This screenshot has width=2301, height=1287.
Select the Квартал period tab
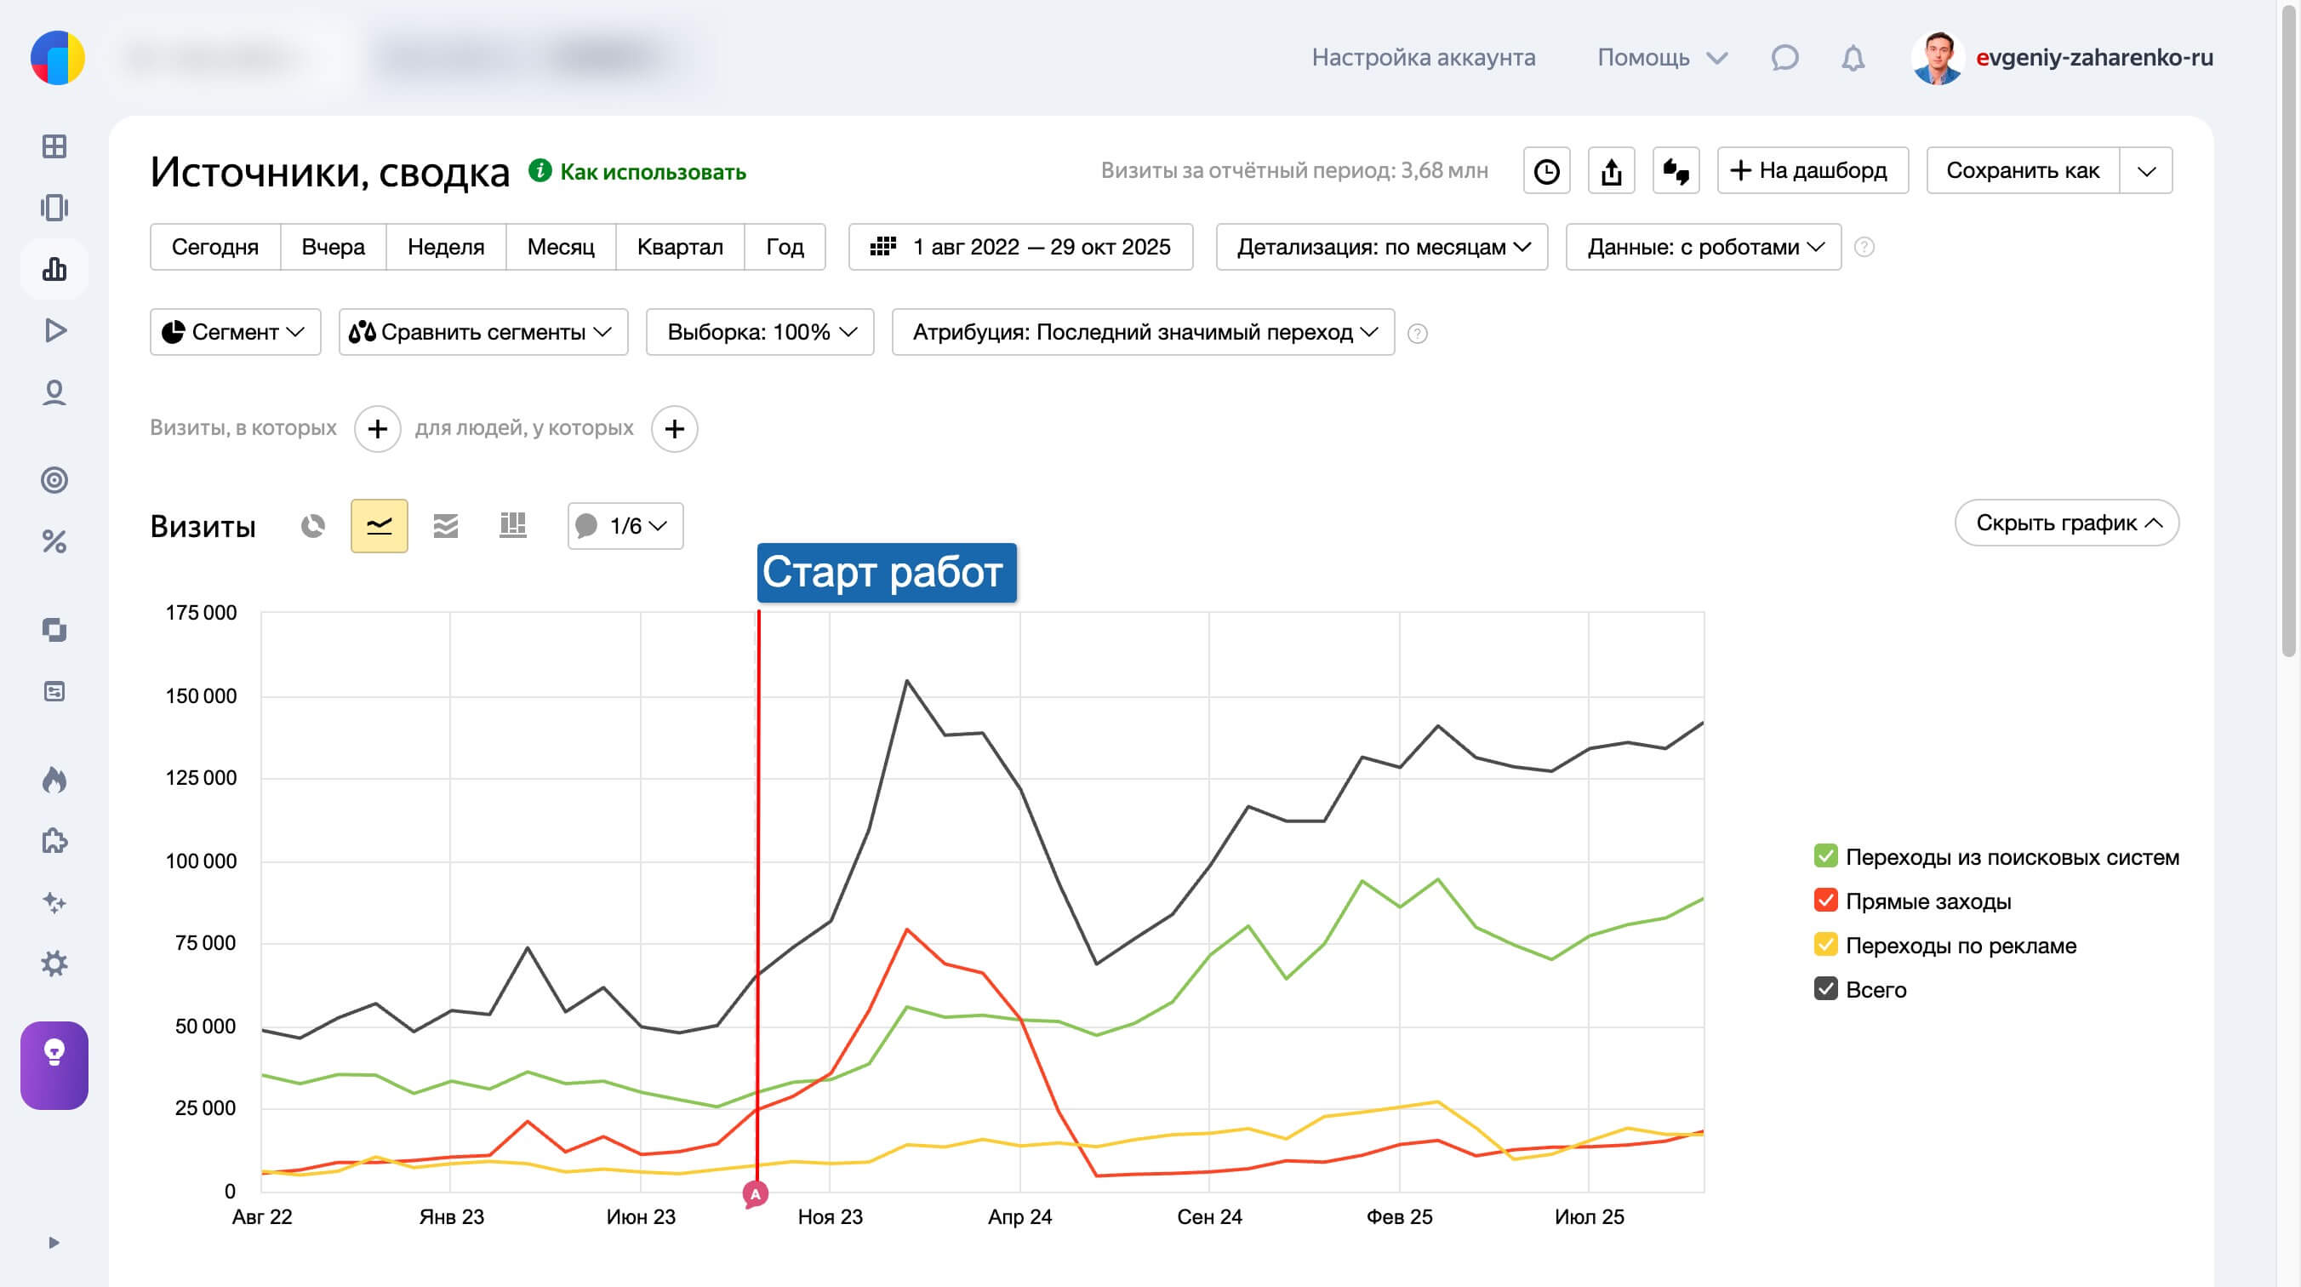coord(679,247)
